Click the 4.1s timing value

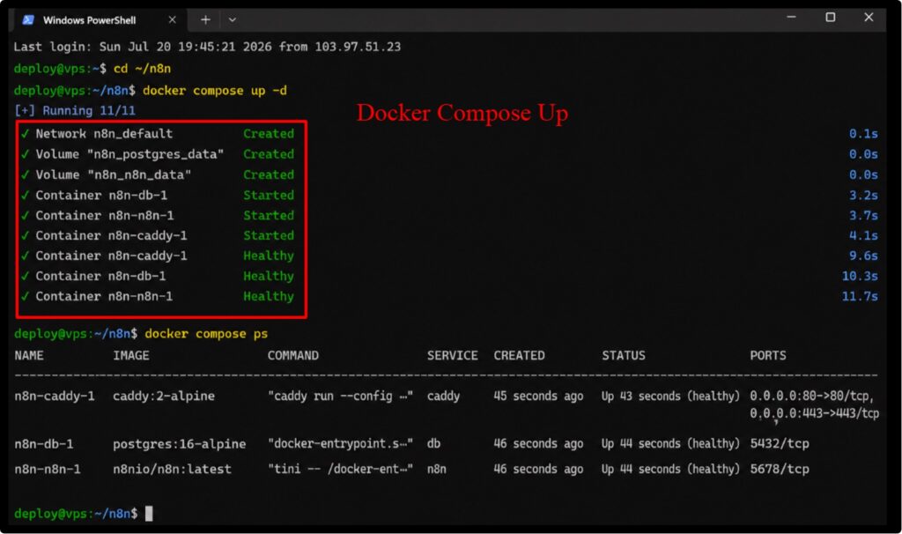(863, 235)
